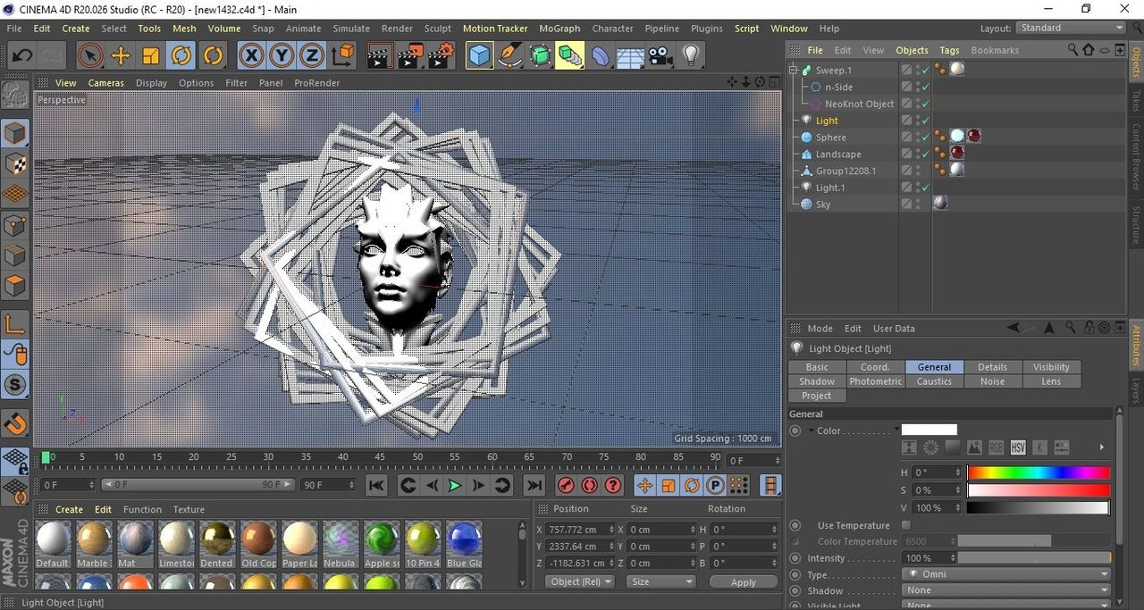
Task: Toggle visibility dots for Sphere object
Action: tap(917, 137)
